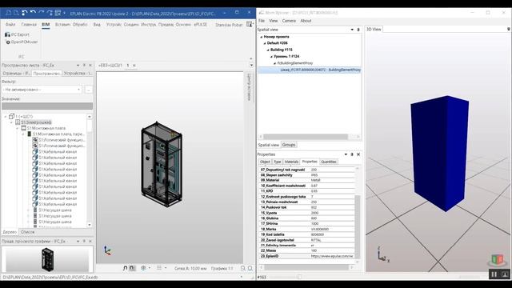Click the view cube icon in 3D View corner
The height and width of the screenshot is (288, 512).
pyautogui.click(x=497, y=260)
